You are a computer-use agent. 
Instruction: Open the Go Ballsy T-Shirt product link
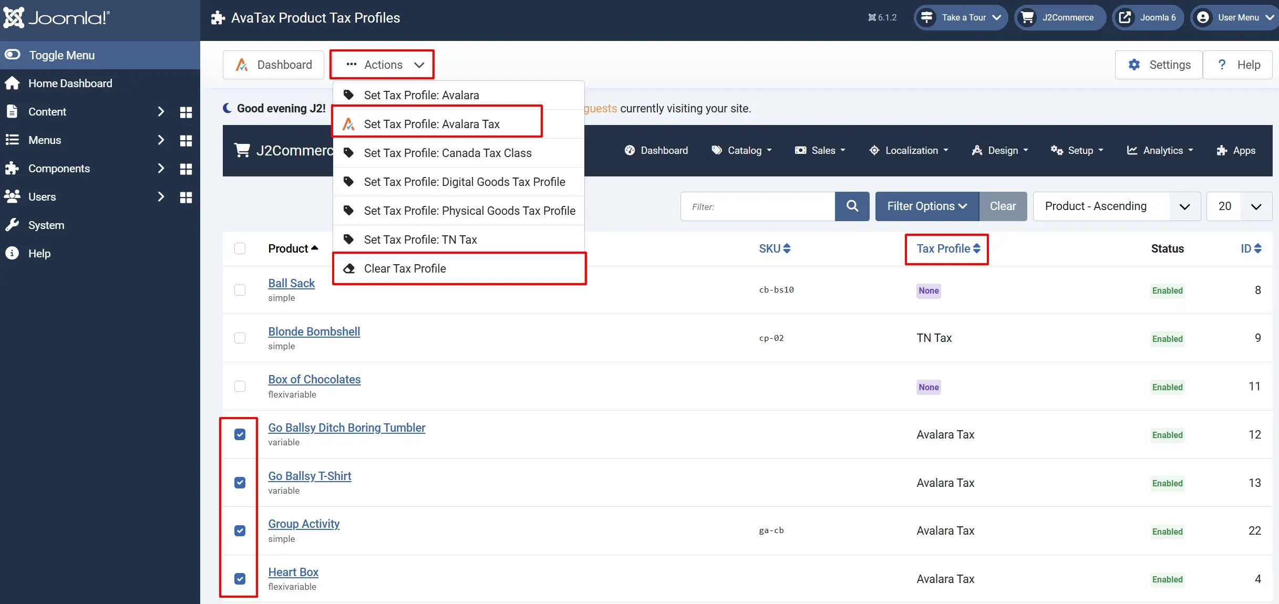(310, 476)
